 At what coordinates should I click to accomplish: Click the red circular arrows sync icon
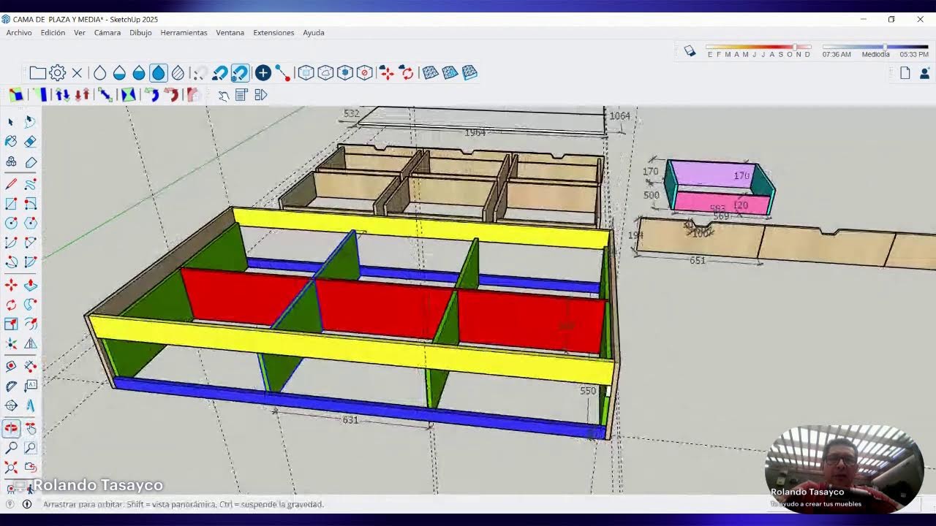click(407, 73)
